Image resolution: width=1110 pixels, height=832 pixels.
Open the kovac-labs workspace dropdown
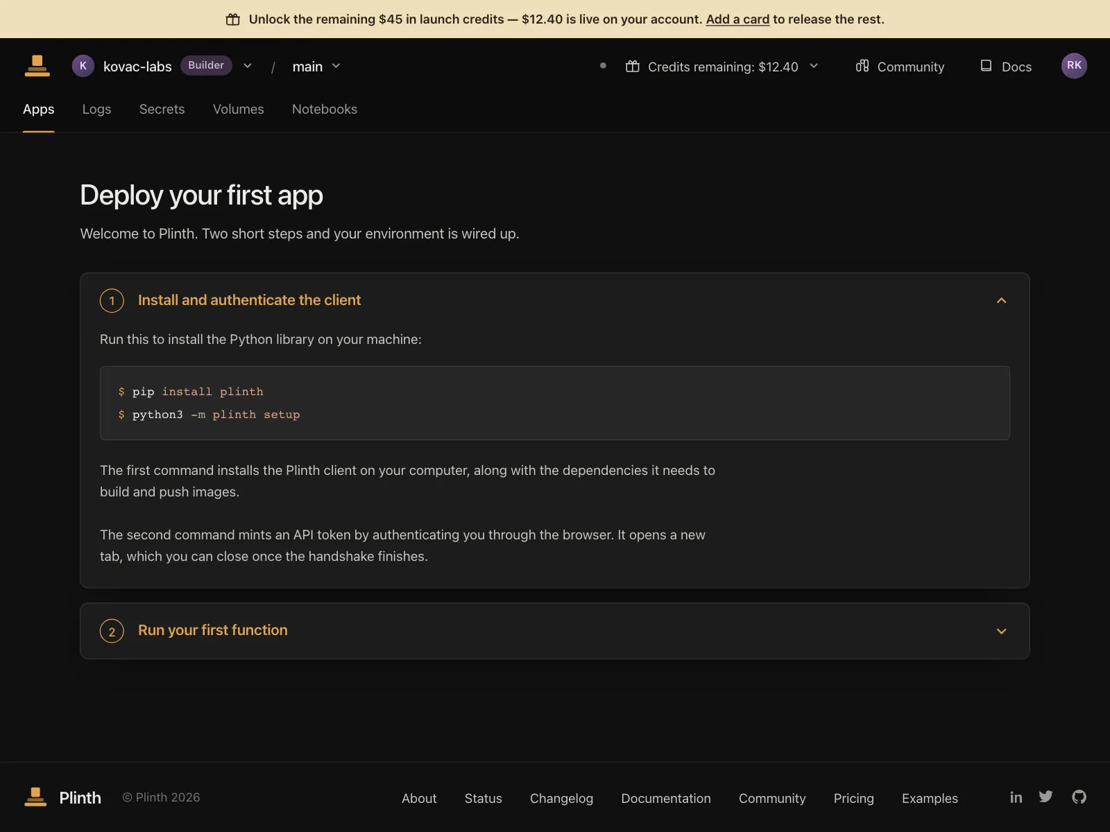tap(248, 66)
